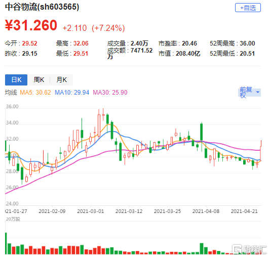Click the 20万股 volume axis label
The image size is (270, 258).
pos(13,219)
